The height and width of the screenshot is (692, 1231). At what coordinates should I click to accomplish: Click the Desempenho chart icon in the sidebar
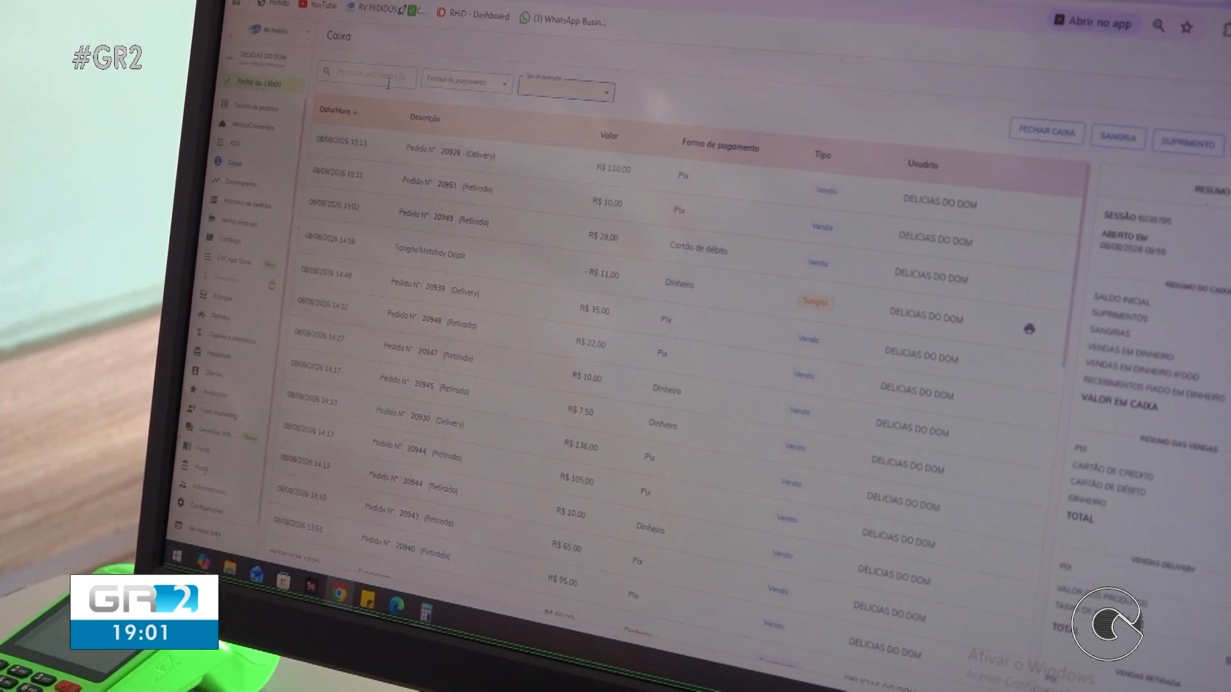pos(216,180)
